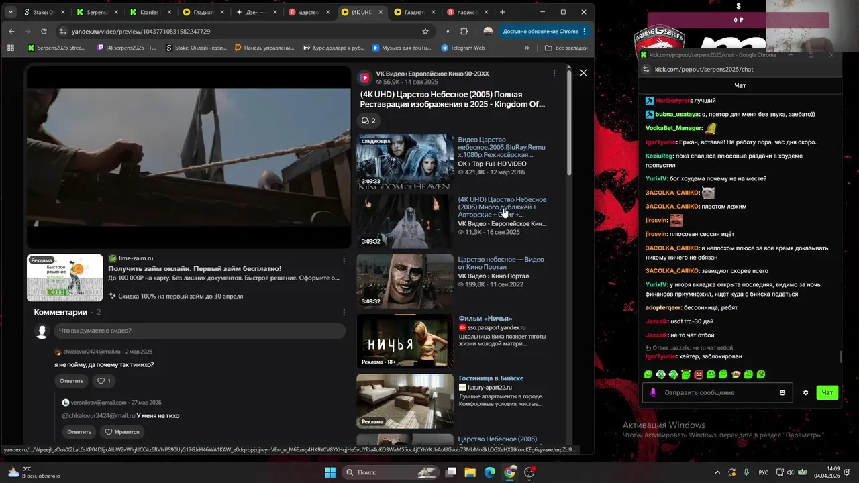Open the comments section three-dot menu

tap(344, 312)
